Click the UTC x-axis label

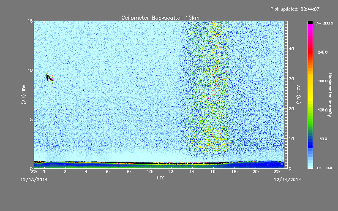click(161, 178)
